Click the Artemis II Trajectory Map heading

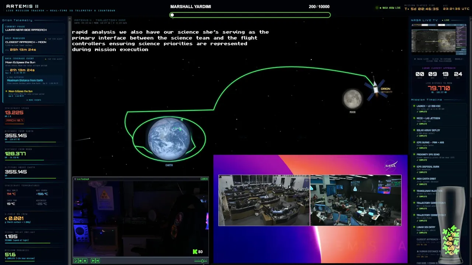pyautogui.click(x=100, y=20)
